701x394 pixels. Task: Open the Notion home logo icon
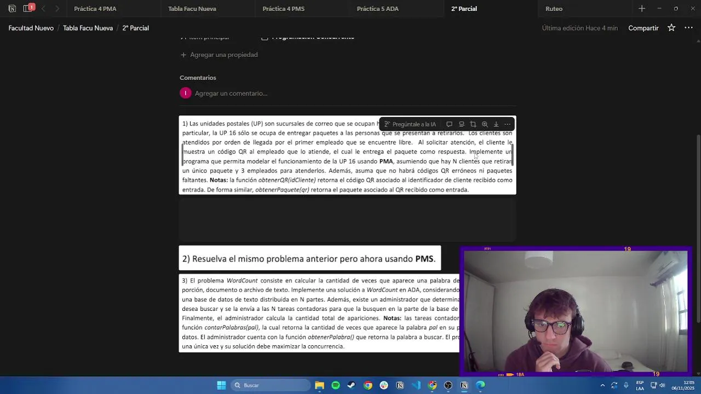click(12, 9)
